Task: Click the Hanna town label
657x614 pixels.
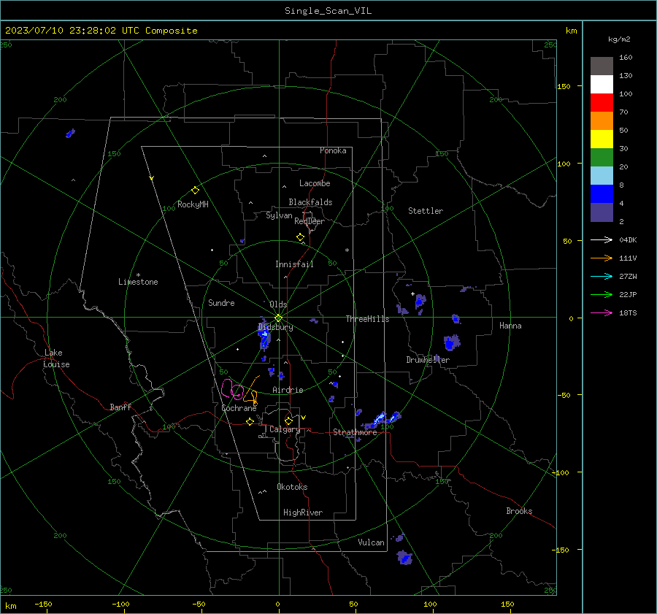Action: (510, 326)
